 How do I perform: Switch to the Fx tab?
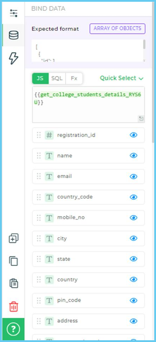[74, 79]
